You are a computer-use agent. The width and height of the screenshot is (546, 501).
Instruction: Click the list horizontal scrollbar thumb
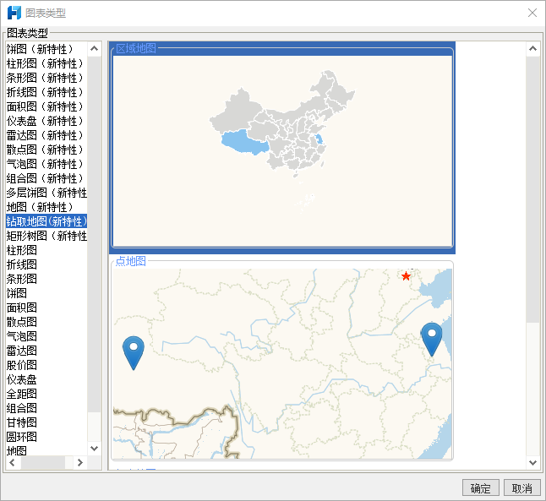[x=43, y=462]
